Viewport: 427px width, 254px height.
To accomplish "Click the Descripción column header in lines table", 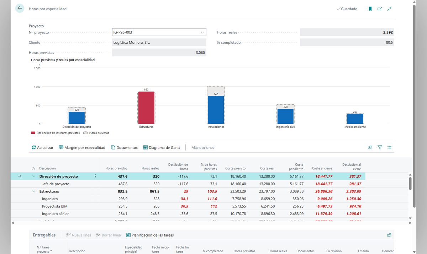I will pyautogui.click(x=47, y=169).
